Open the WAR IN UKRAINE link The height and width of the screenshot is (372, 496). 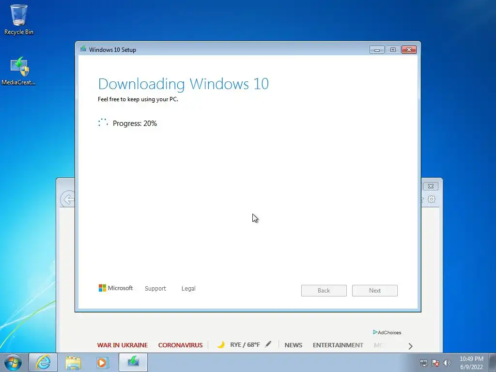[x=123, y=345]
